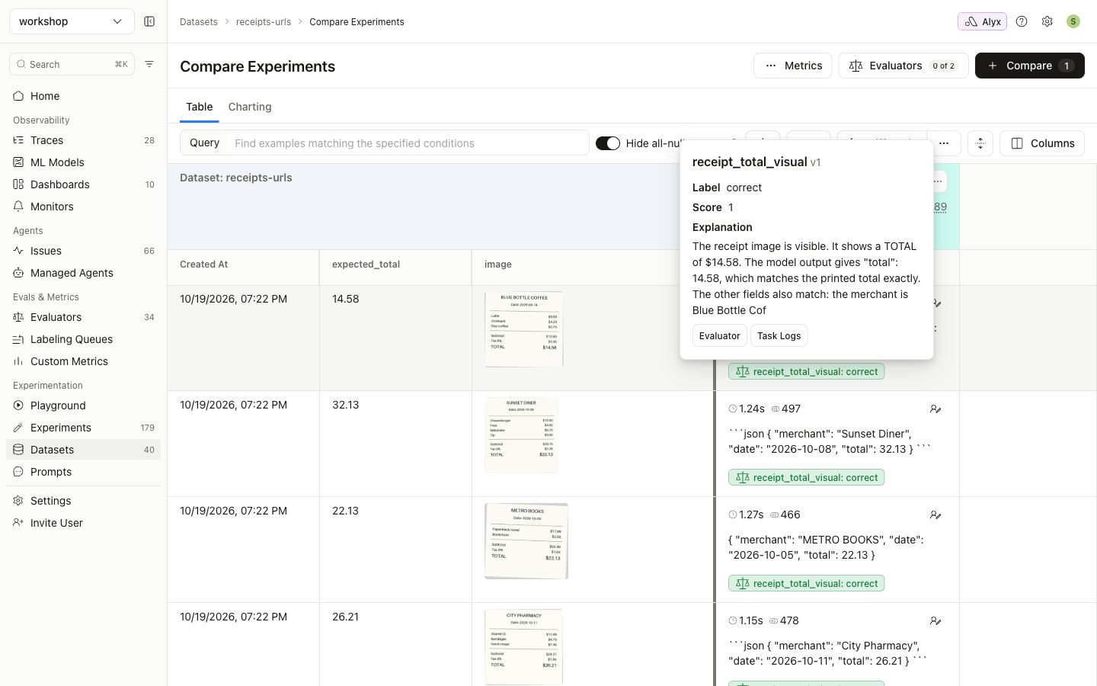
Task: Open the filter icon beside Search
Action: point(149,64)
